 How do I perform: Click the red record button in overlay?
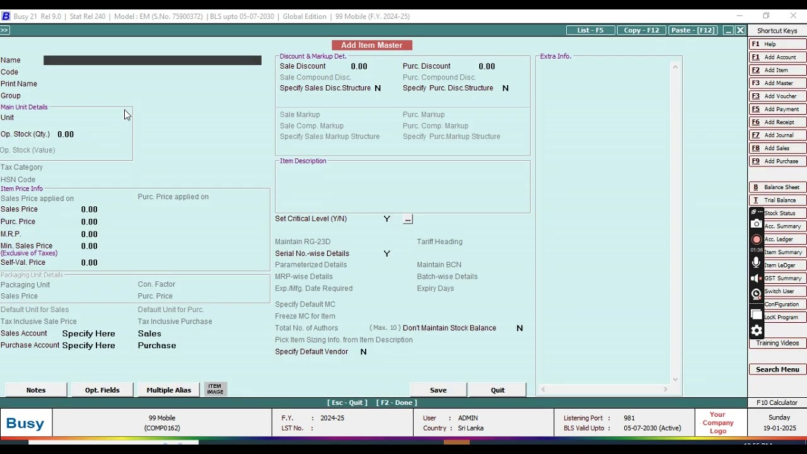click(757, 240)
